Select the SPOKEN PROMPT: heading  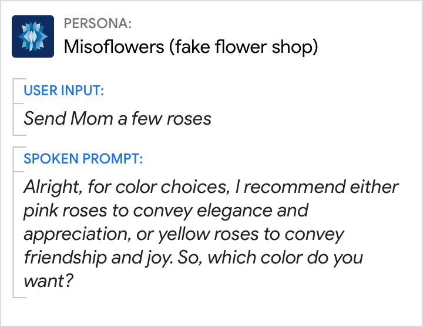pyautogui.click(x=83, y=159)
